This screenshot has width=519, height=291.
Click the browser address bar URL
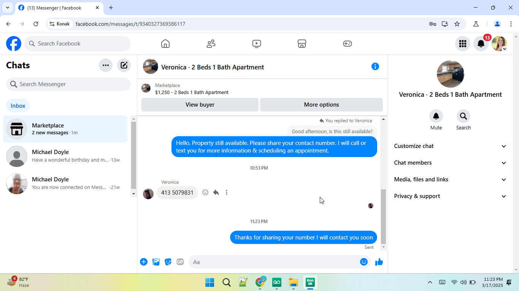[x=130, y=24]
